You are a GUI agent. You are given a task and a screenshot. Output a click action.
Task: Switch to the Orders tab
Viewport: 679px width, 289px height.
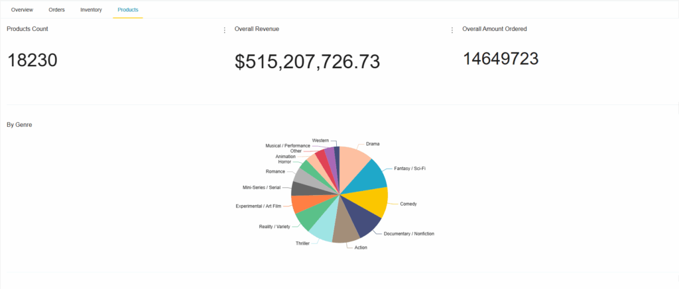(56, 10)
